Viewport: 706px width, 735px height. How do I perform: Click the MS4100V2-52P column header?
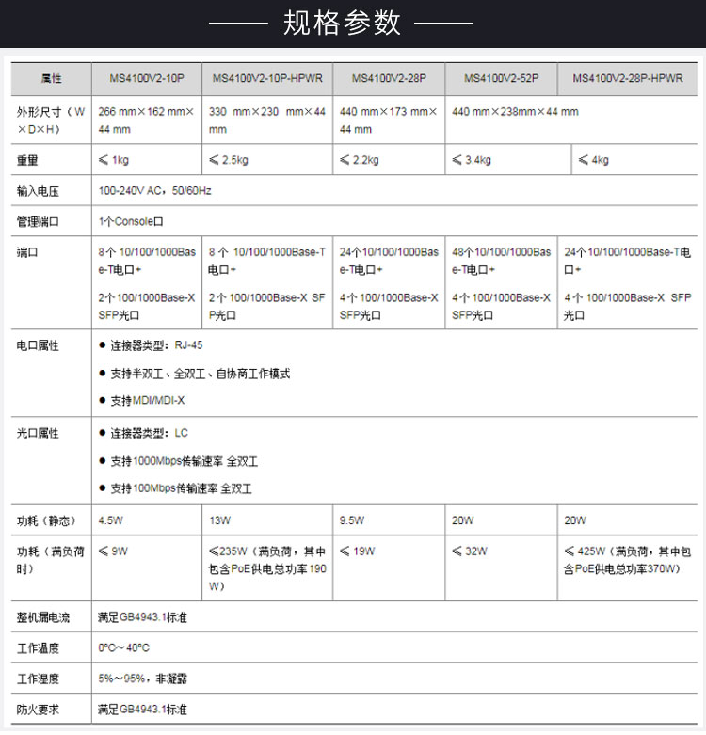(x=501, y=78)
